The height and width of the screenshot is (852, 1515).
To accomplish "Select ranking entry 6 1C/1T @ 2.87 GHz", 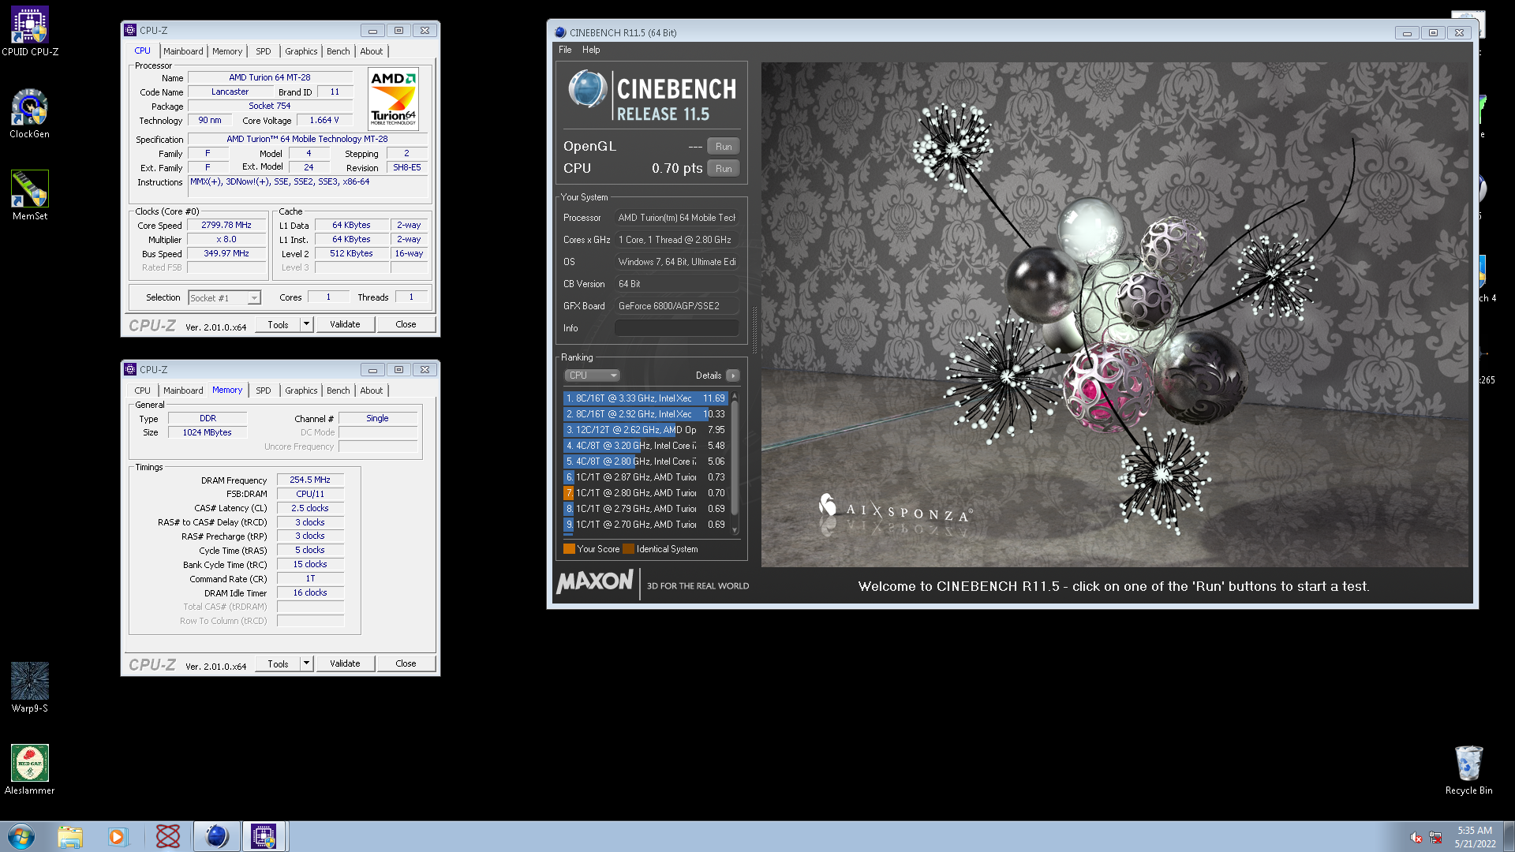I will [x=645, y=477].
